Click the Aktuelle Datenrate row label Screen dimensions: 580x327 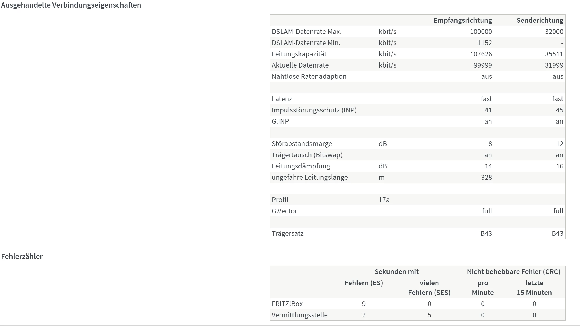[300, 65]
